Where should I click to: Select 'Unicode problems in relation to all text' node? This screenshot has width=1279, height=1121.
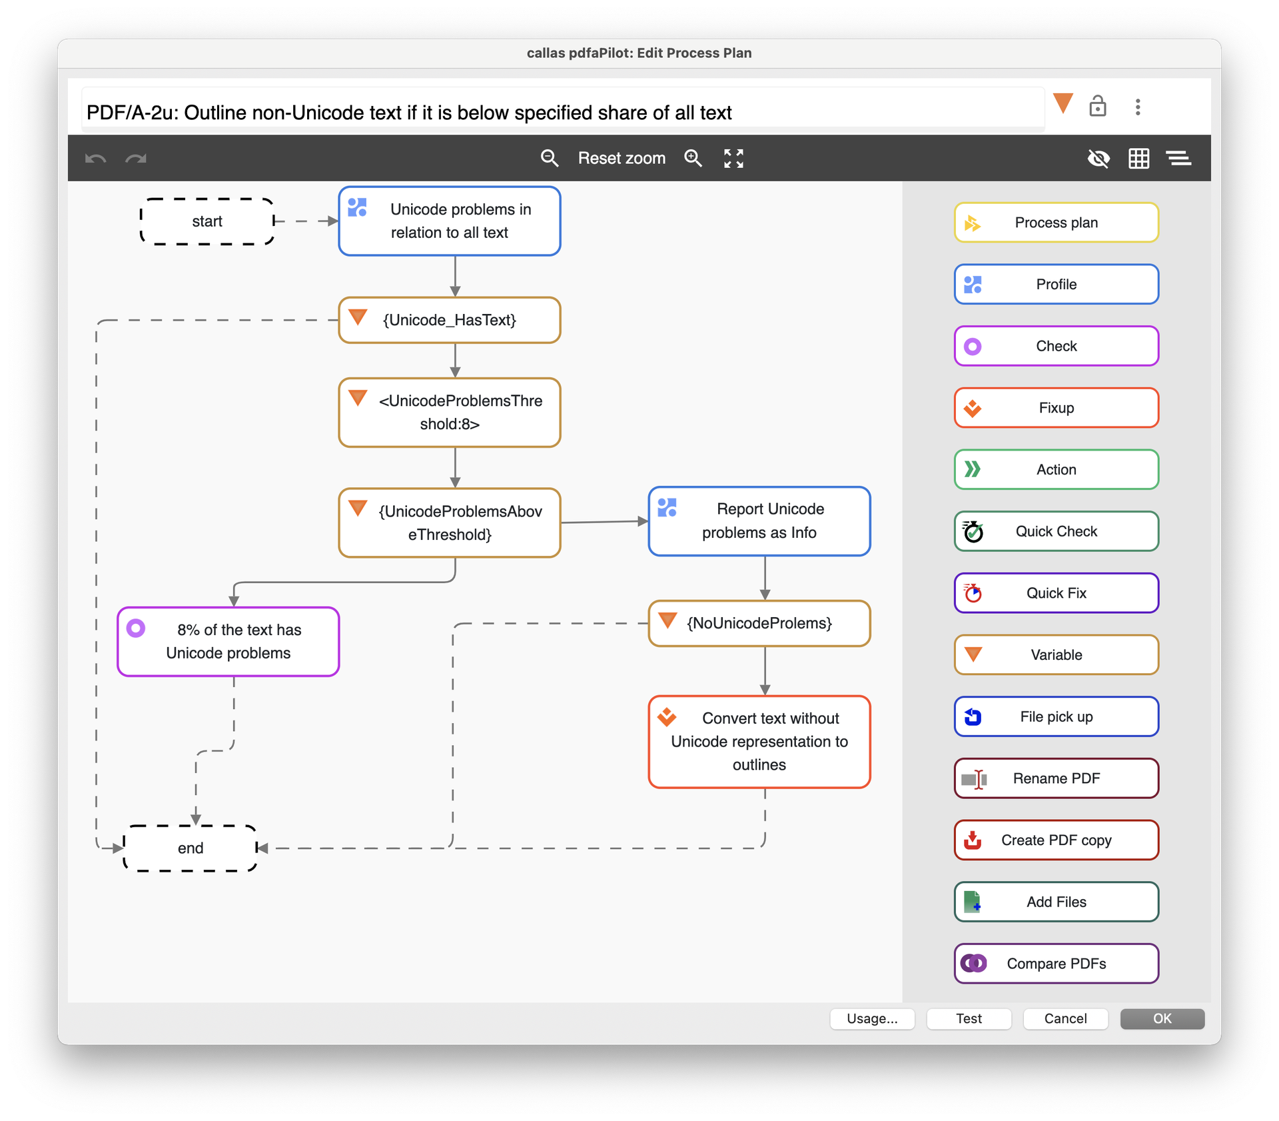[x=450, y=221]
